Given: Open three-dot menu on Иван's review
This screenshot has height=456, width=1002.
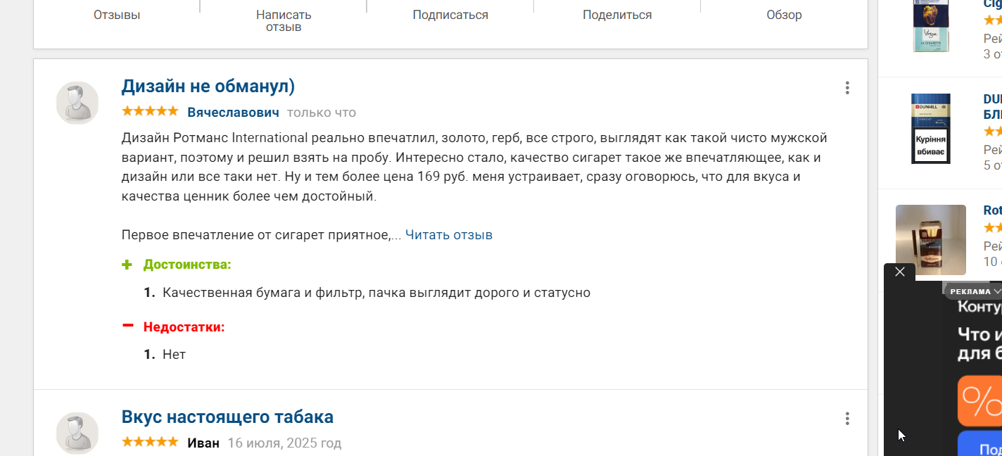Looking at the screenshot, I should pyautogui.click(x=847, y=419).
